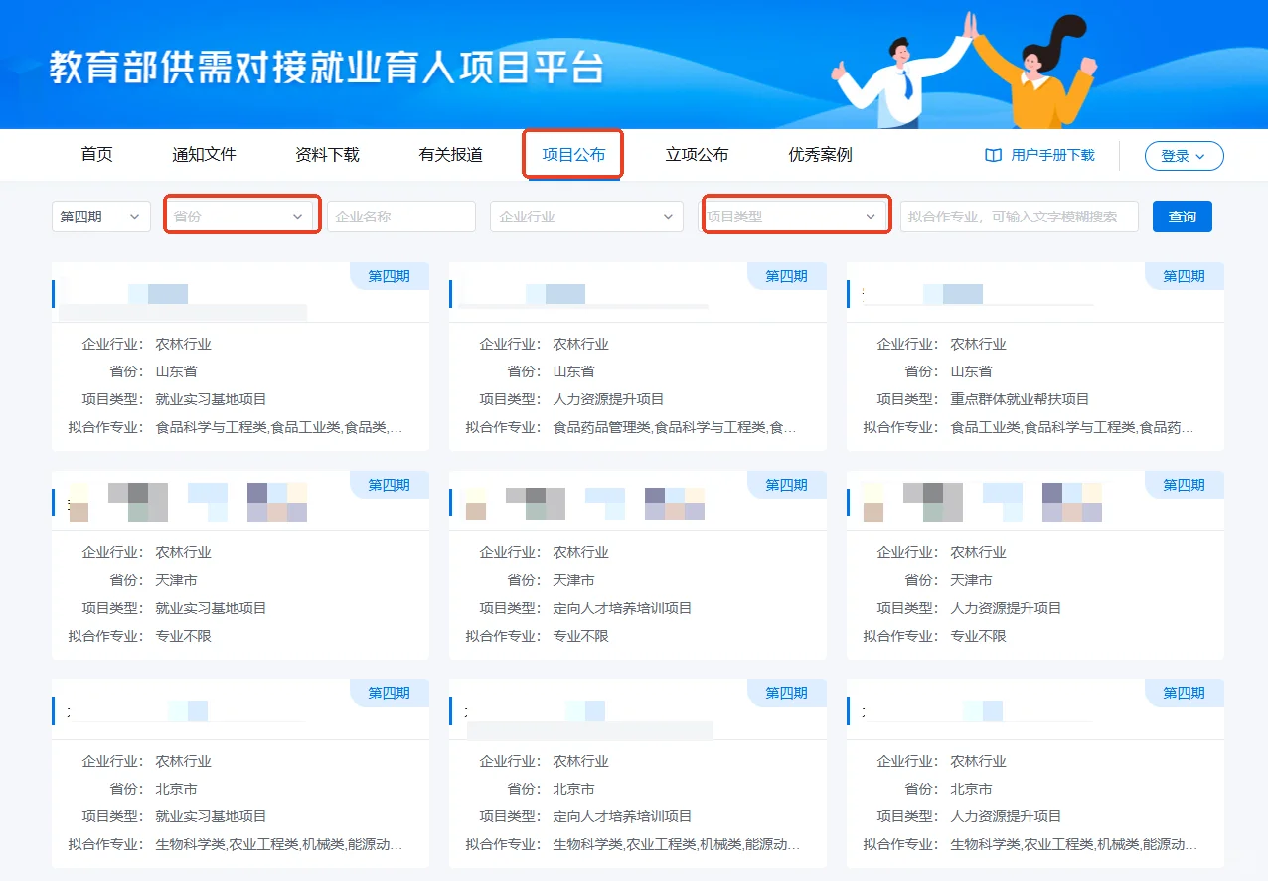The image size is (1268, 881).
Task: Open the 立项公布 page
Action: tap(696, 155)
